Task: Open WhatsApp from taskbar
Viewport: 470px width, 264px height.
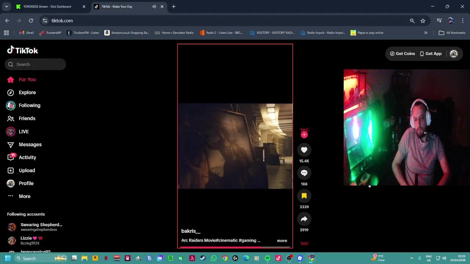Action: coord(214,258)
